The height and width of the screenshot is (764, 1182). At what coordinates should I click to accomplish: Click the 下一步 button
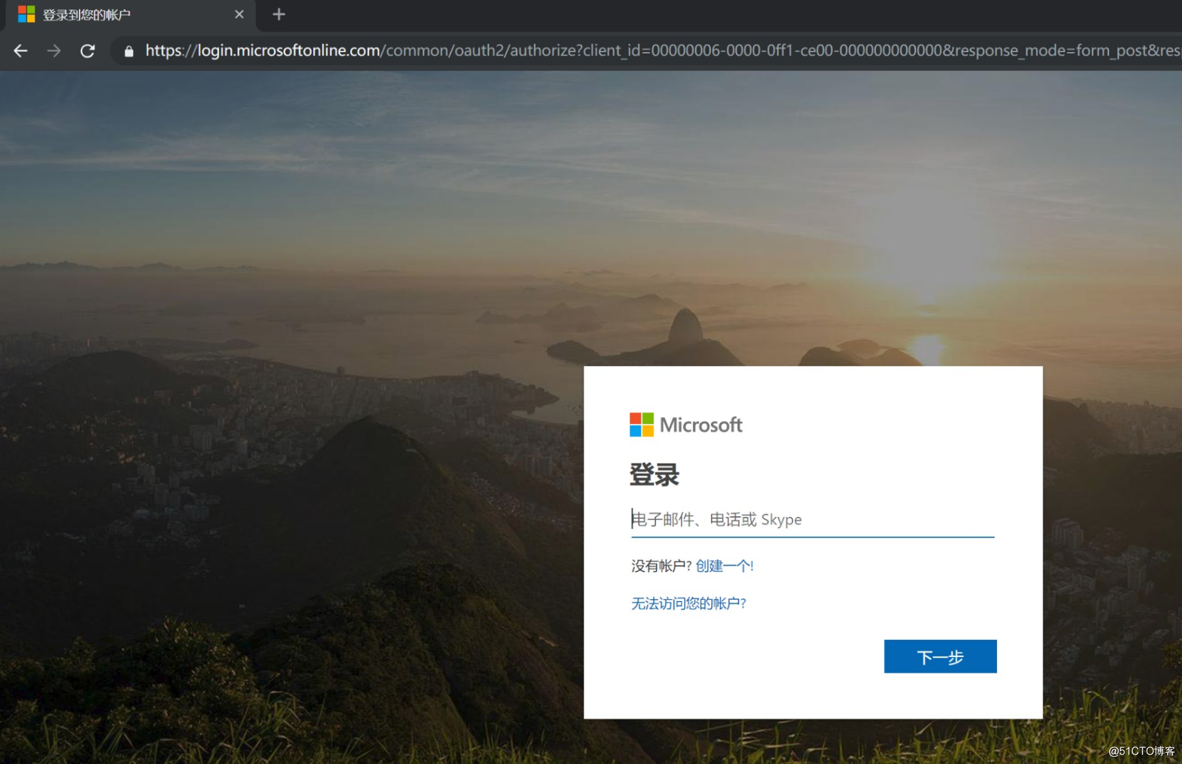coord(940,656)
